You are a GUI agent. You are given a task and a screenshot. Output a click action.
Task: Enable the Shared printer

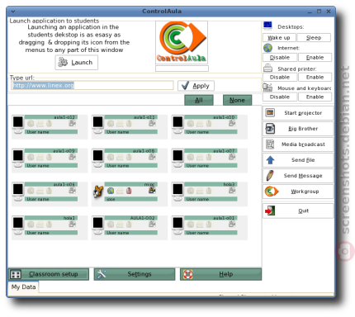(315, 78)
